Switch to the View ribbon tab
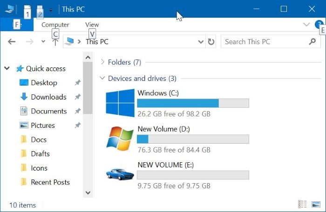 [92, 25]
